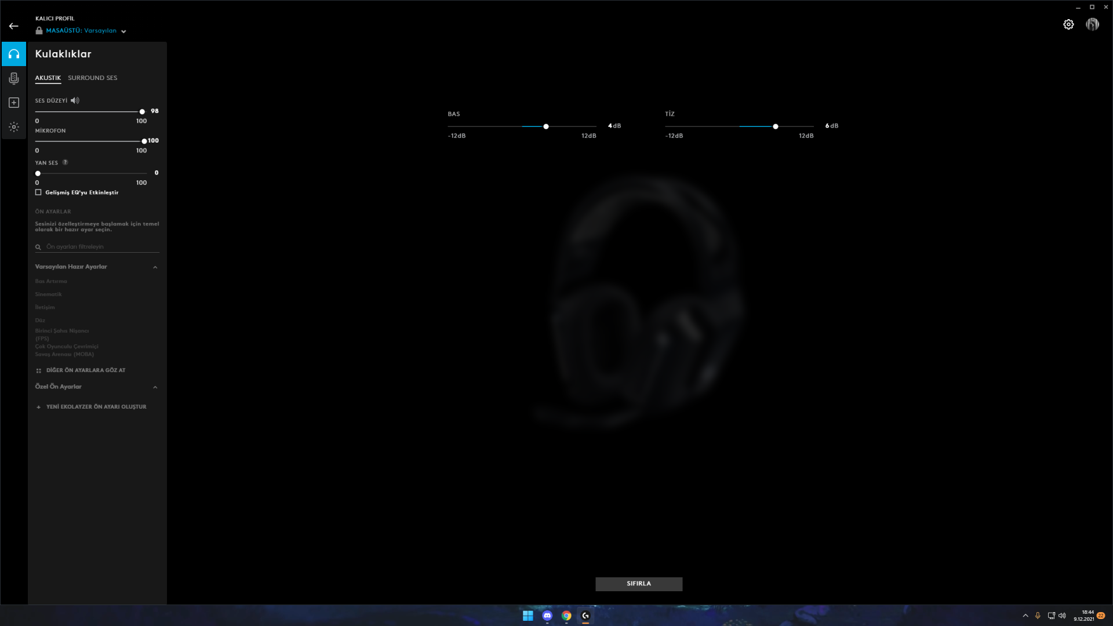Collapse the Özel Ön Ayarlar section
This screenshot has width=1113, height=626.
[x=155, y=387]
